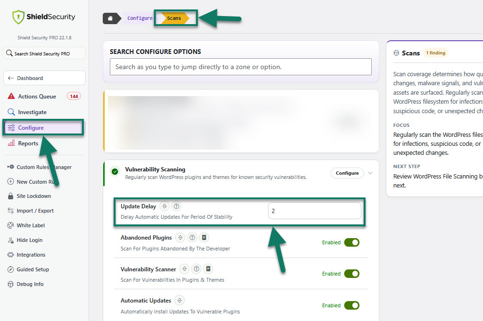
Task: Click the Configure sliders icon in sidebar
Action: 11,127
